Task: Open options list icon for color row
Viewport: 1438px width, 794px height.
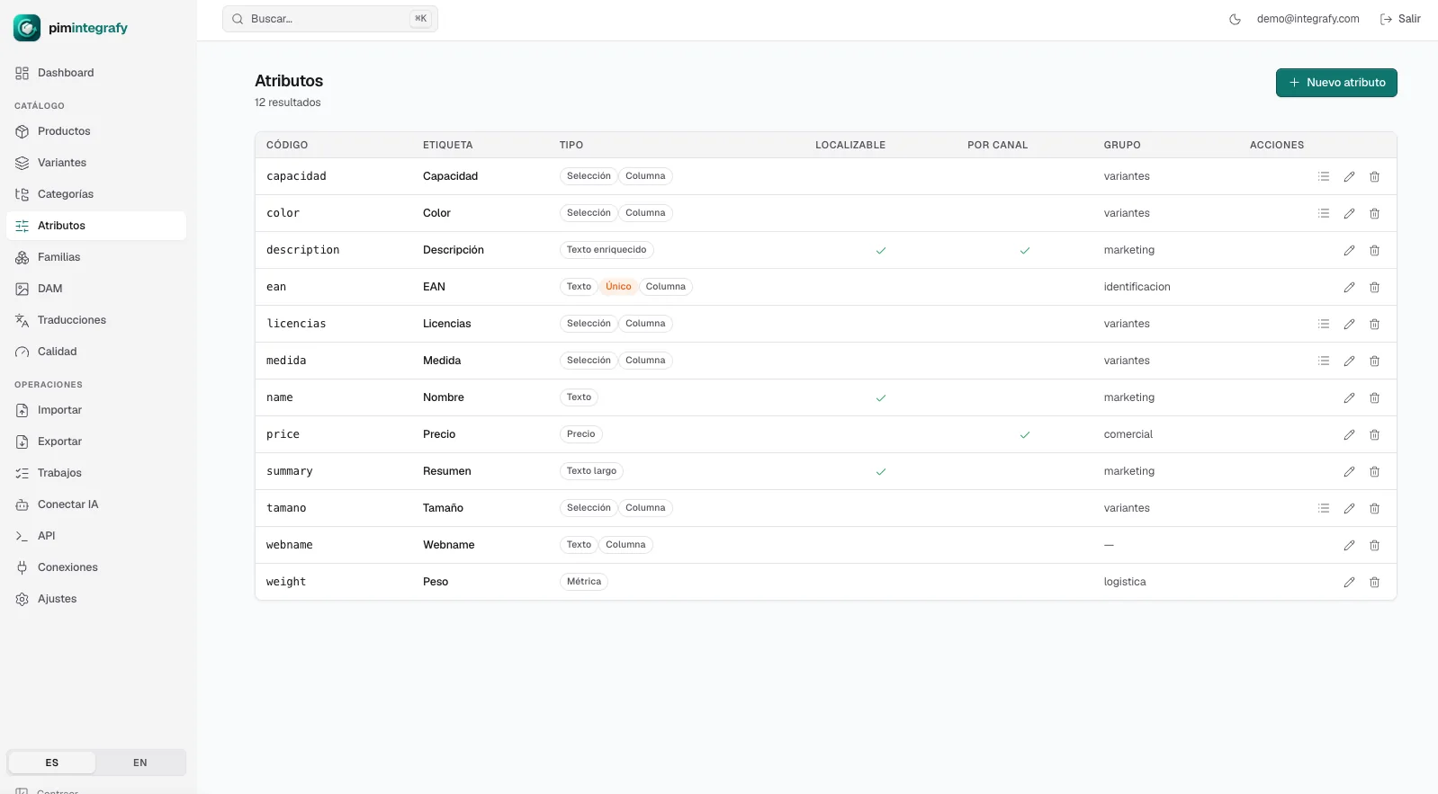Action: [1324, 214]
